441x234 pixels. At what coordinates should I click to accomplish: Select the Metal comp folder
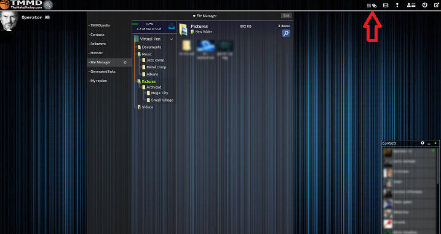pyautogui.click(x=156, y=67)
